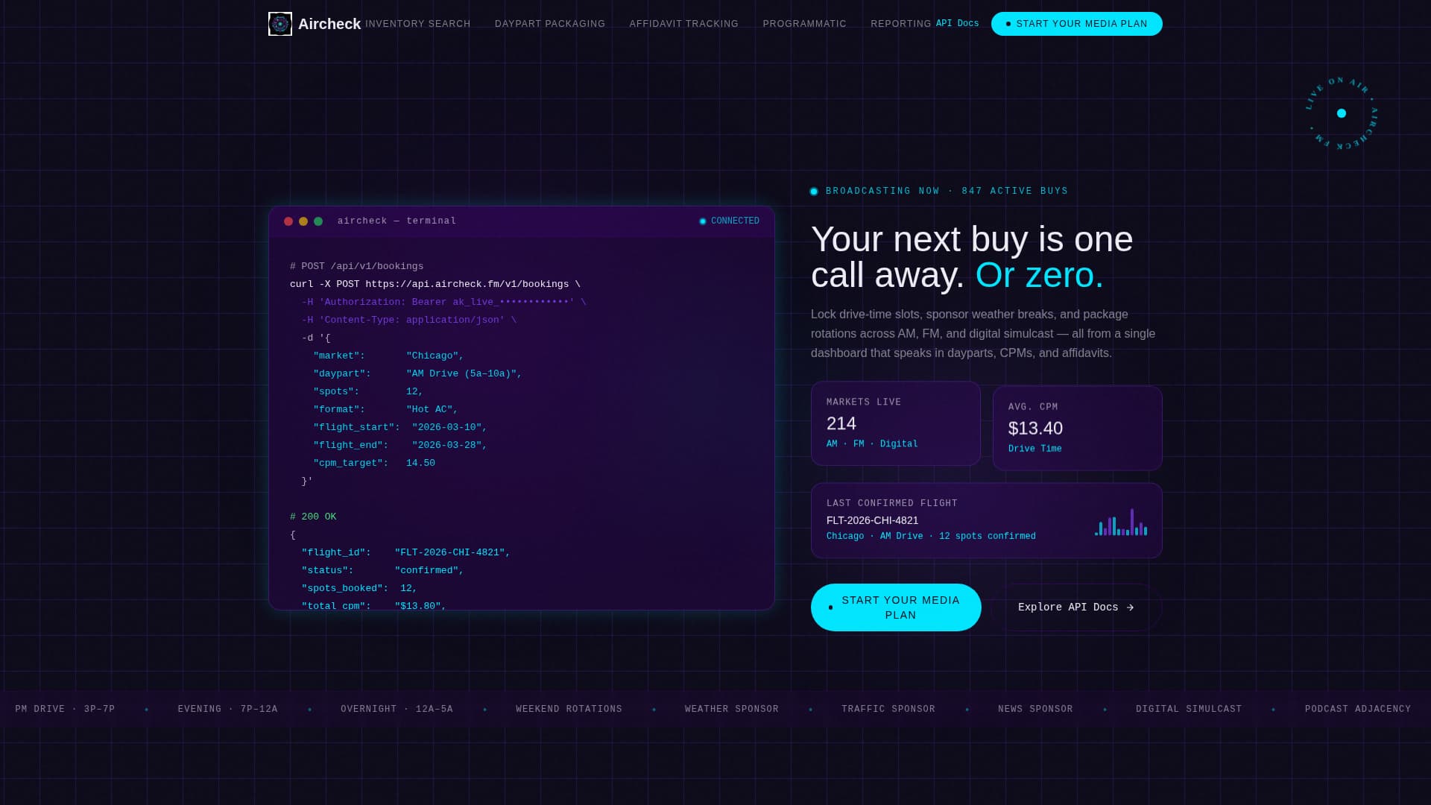The height and width of the screenshot is (805, 1431).
Task: Click 'Chicago · AM Drive · 12 spots confirmed'
Action: (931, 536)
